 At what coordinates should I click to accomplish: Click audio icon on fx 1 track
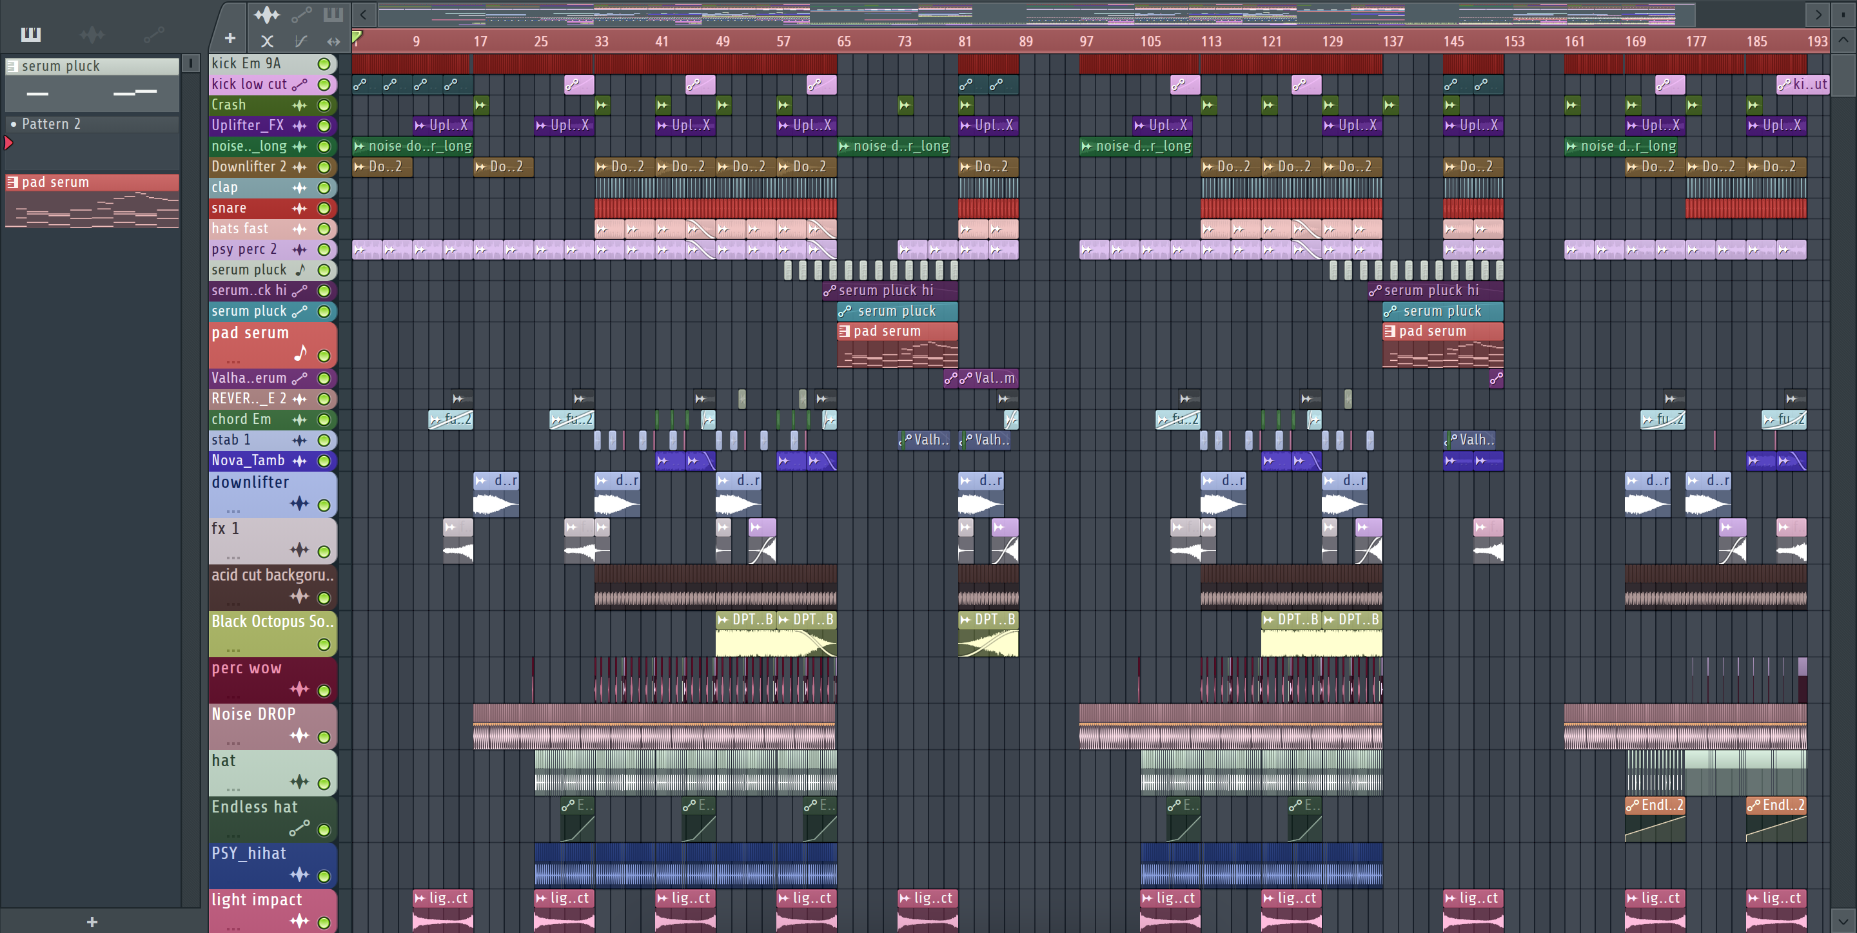(299, 550)
